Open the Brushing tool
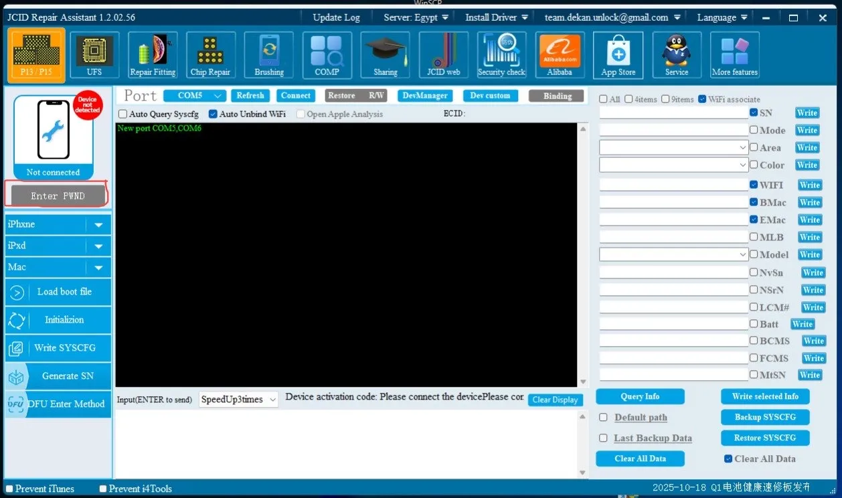This screenshot has width=842, height=498. coord(269,55)
